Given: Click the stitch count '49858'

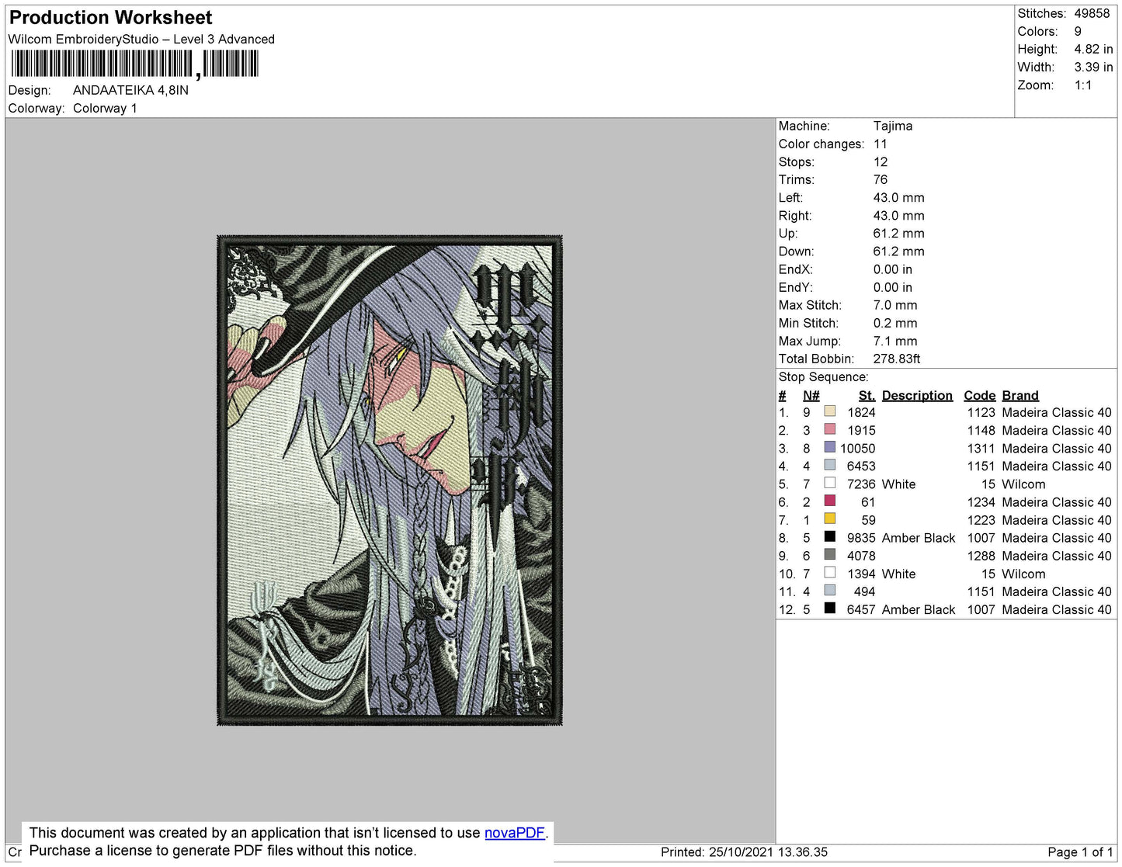Looking at the screenshot, I should pyautogui.click(x=1092, y=13).
